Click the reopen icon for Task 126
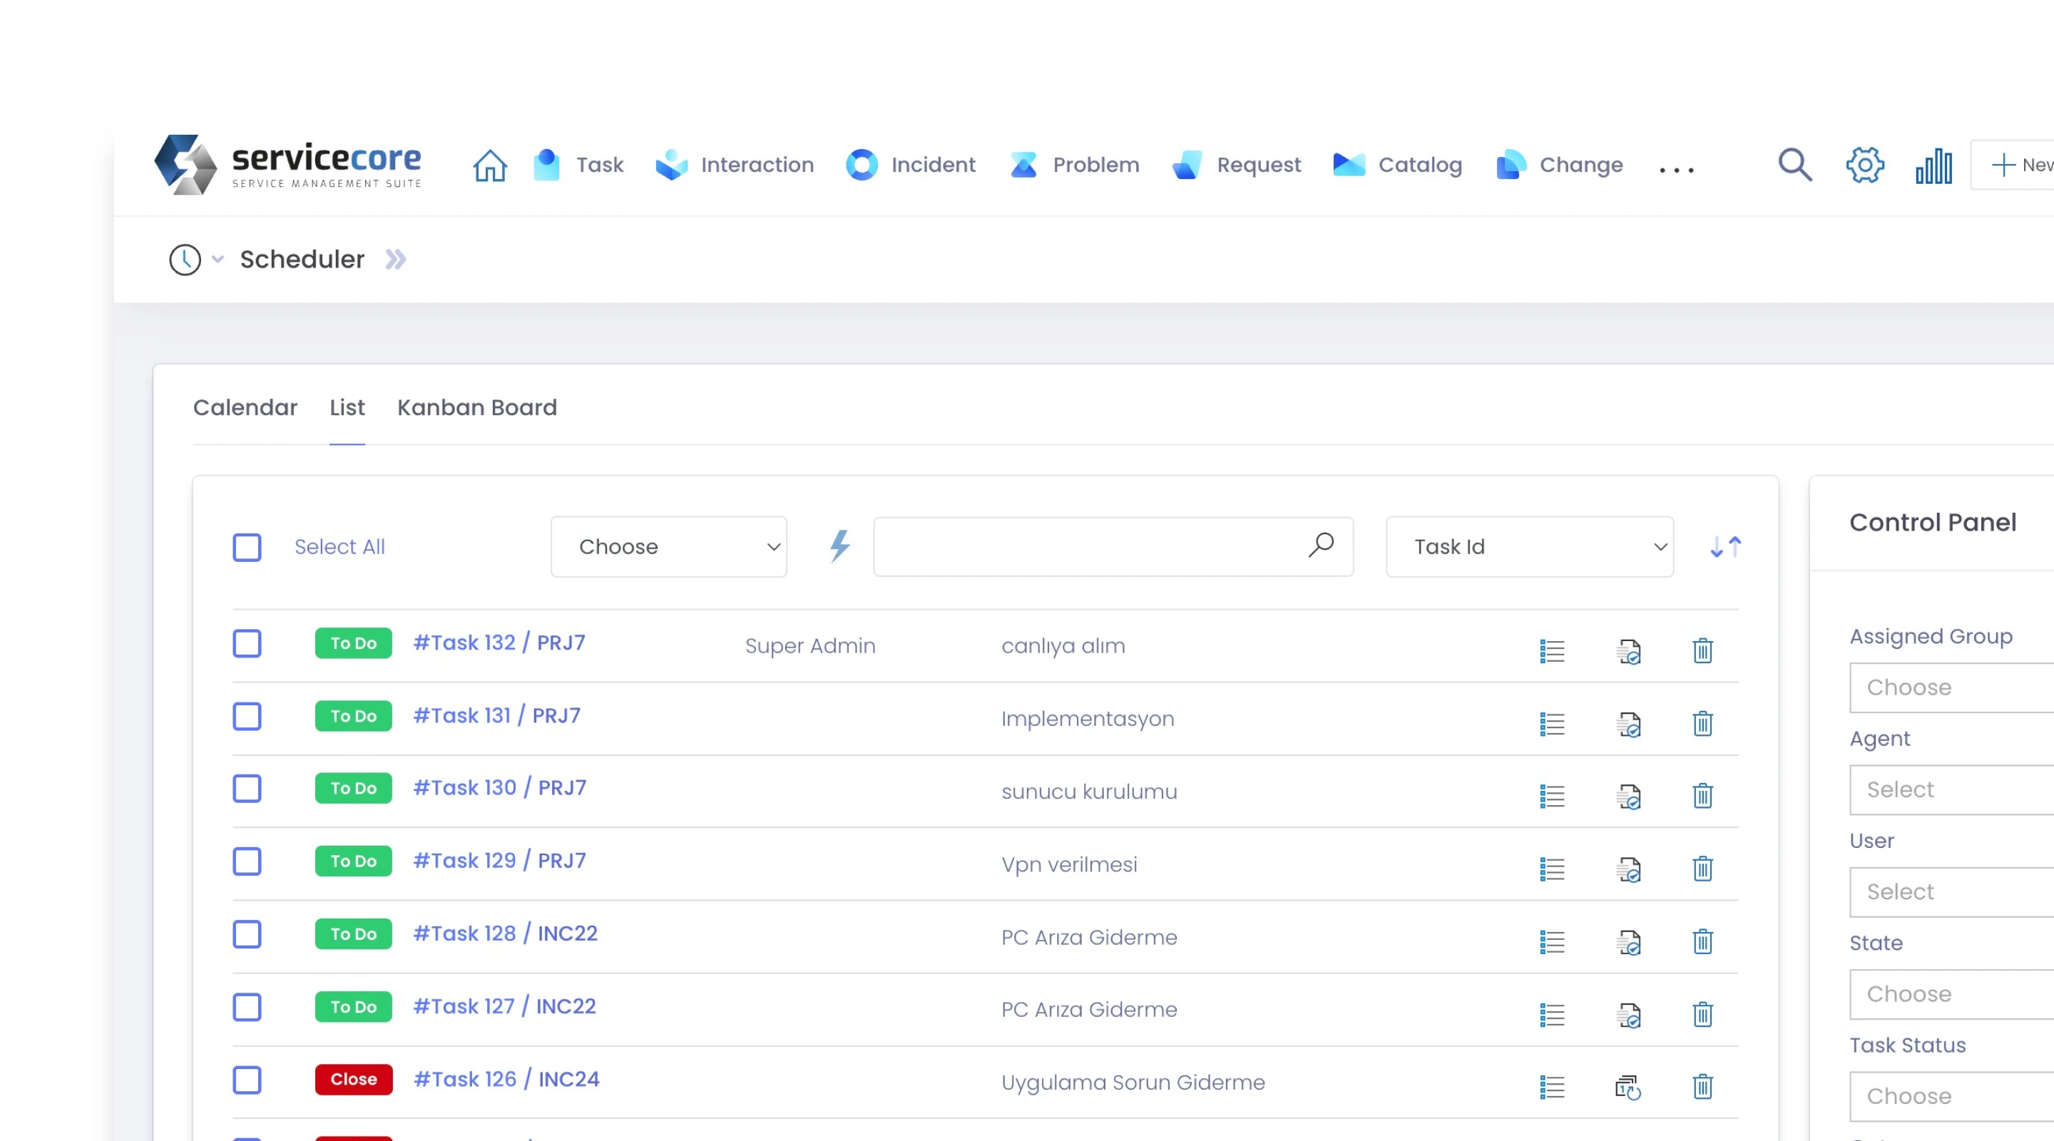Viewport: 2054px width, 1141px height. tap(1628, 1087)
